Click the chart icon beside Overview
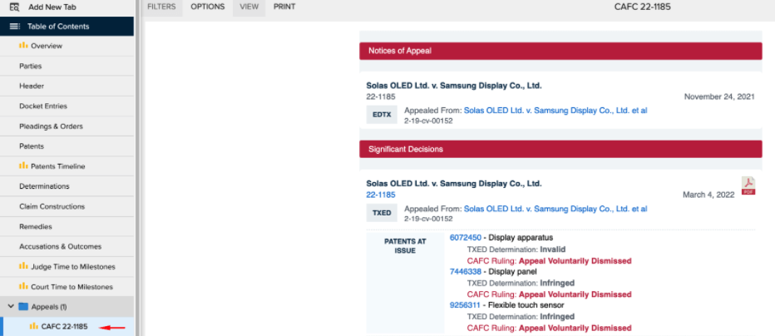Screen dimensions: 775x336 point(23,46)
